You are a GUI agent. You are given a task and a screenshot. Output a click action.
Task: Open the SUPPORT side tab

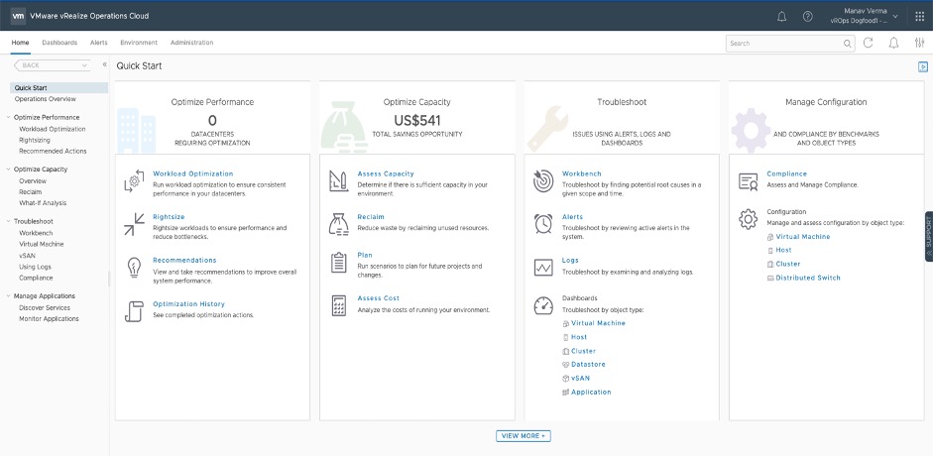coord(929,236)
